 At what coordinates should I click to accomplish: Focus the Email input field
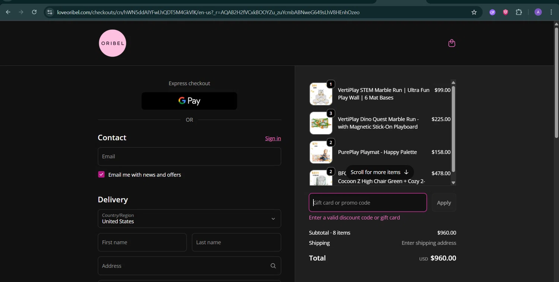click(x=189, y=156)
